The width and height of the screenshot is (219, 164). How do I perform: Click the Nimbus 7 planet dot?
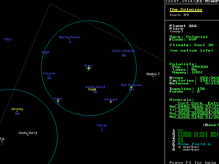click(153, 76)
